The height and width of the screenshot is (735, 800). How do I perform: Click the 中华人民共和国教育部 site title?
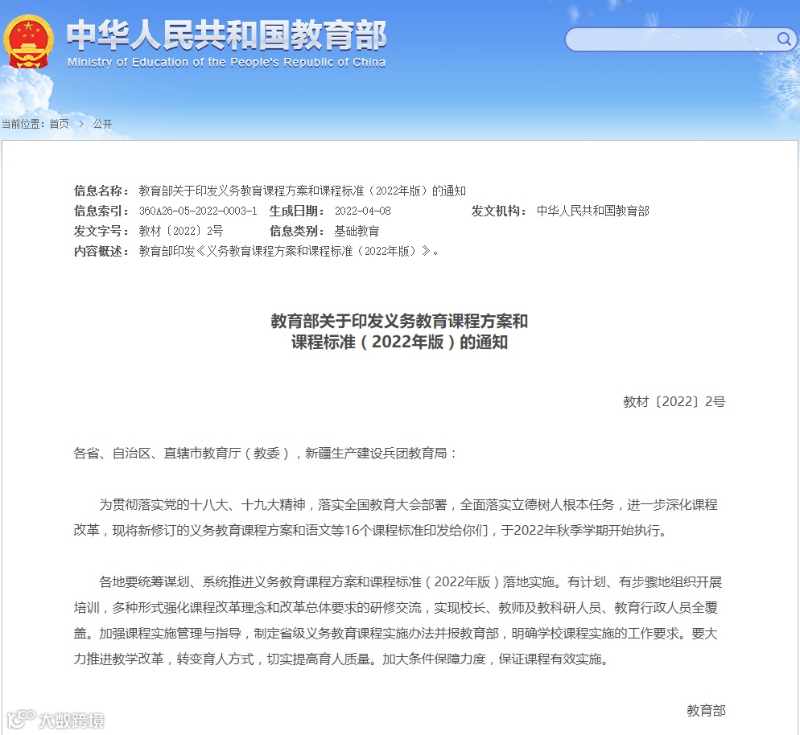coord(226,35)
